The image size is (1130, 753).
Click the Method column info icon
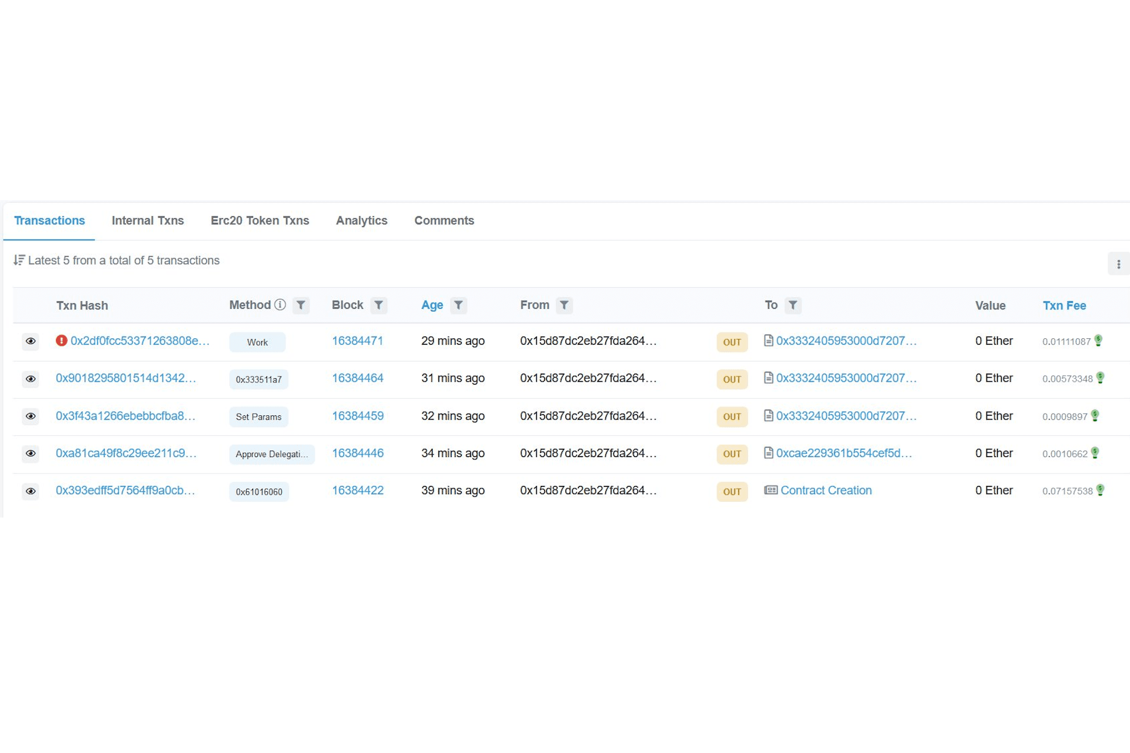click(280, 305)
